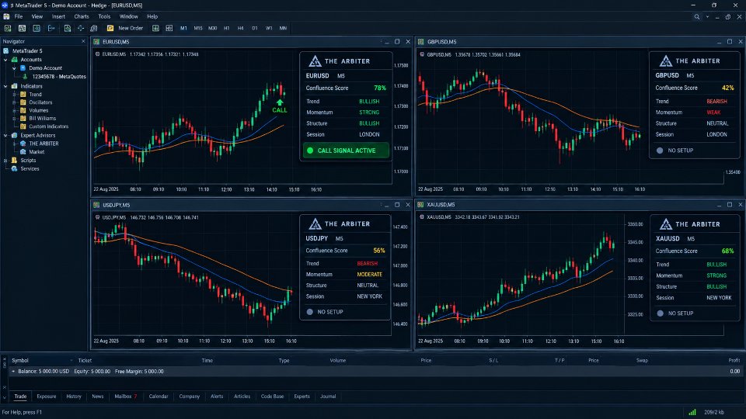Image resolution: width=746 pixels, height=419 pixels.
Task: Switch timeframe to MN
Action: tap(283, 29)
